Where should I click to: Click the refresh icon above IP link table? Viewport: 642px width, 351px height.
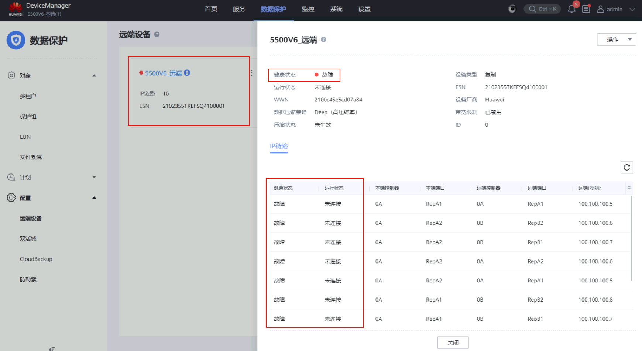point(627,167)
